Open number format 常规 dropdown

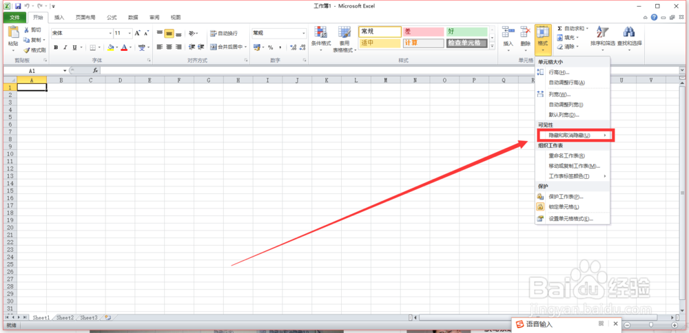[x=304, y=33]
